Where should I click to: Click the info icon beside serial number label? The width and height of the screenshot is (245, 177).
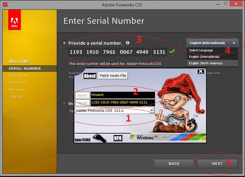coord(128,43)
